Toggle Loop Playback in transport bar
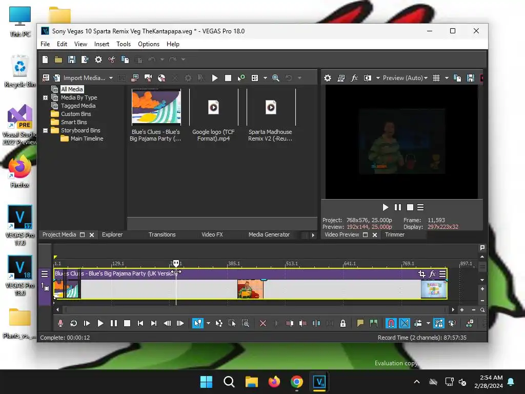525x394 pixels. tap(74, 323)
